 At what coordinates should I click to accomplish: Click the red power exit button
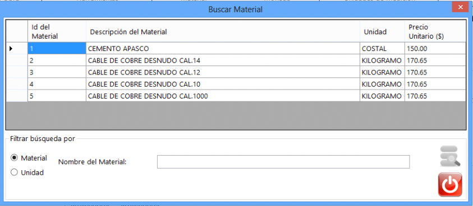[x=450, y=185]
